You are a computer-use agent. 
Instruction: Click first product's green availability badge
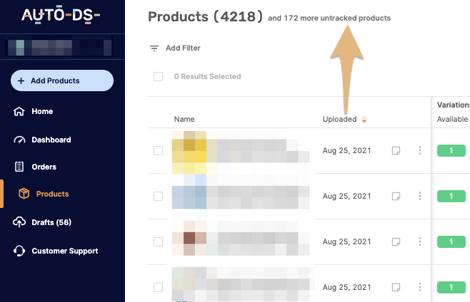pos(451,151)
